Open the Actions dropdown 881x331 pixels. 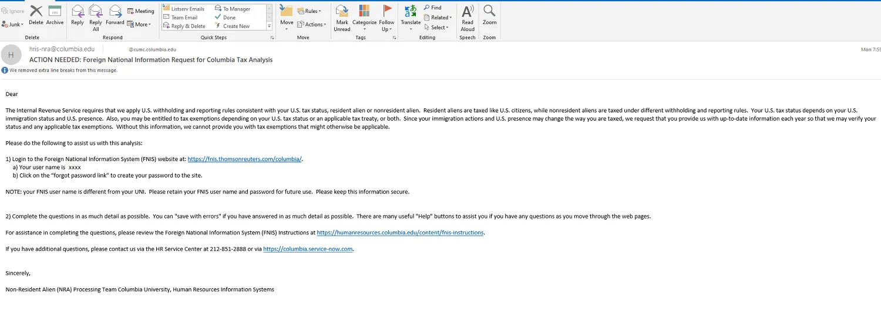pos(311,25)
